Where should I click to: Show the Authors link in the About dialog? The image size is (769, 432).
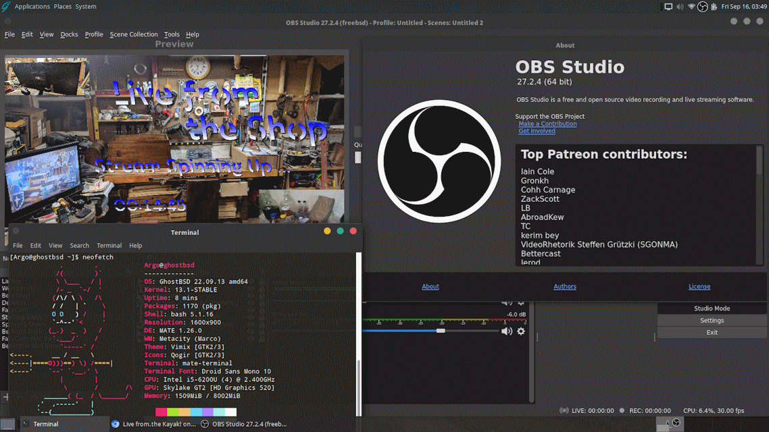(565, 286)
